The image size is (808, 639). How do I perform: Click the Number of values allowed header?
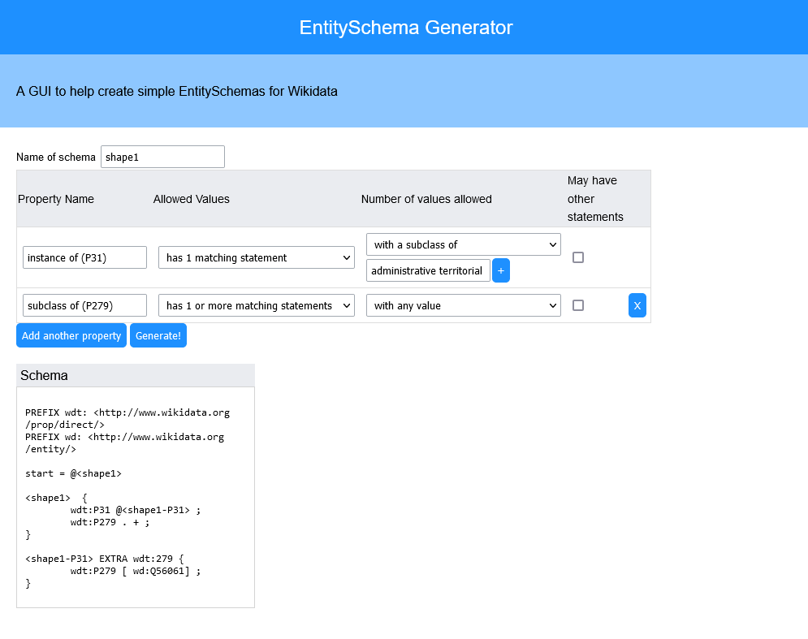point(426,199)
